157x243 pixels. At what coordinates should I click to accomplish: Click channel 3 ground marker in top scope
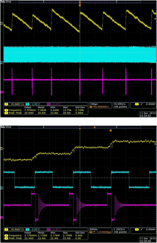(x=2, y=92)
